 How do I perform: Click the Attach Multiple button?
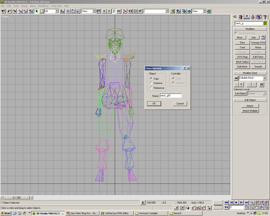pos(250,111)
